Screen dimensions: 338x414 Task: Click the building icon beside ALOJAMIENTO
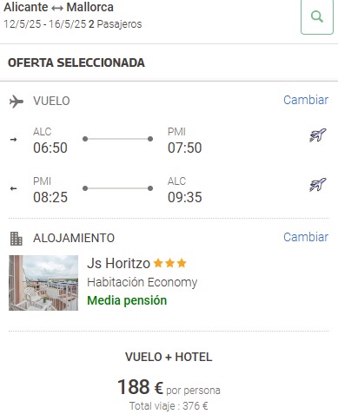coord(17,239)
